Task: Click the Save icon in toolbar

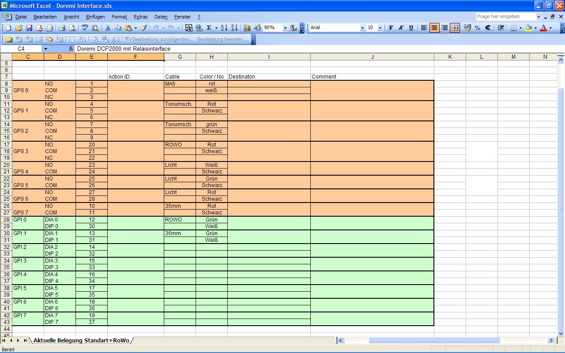Action: point(29,28)
